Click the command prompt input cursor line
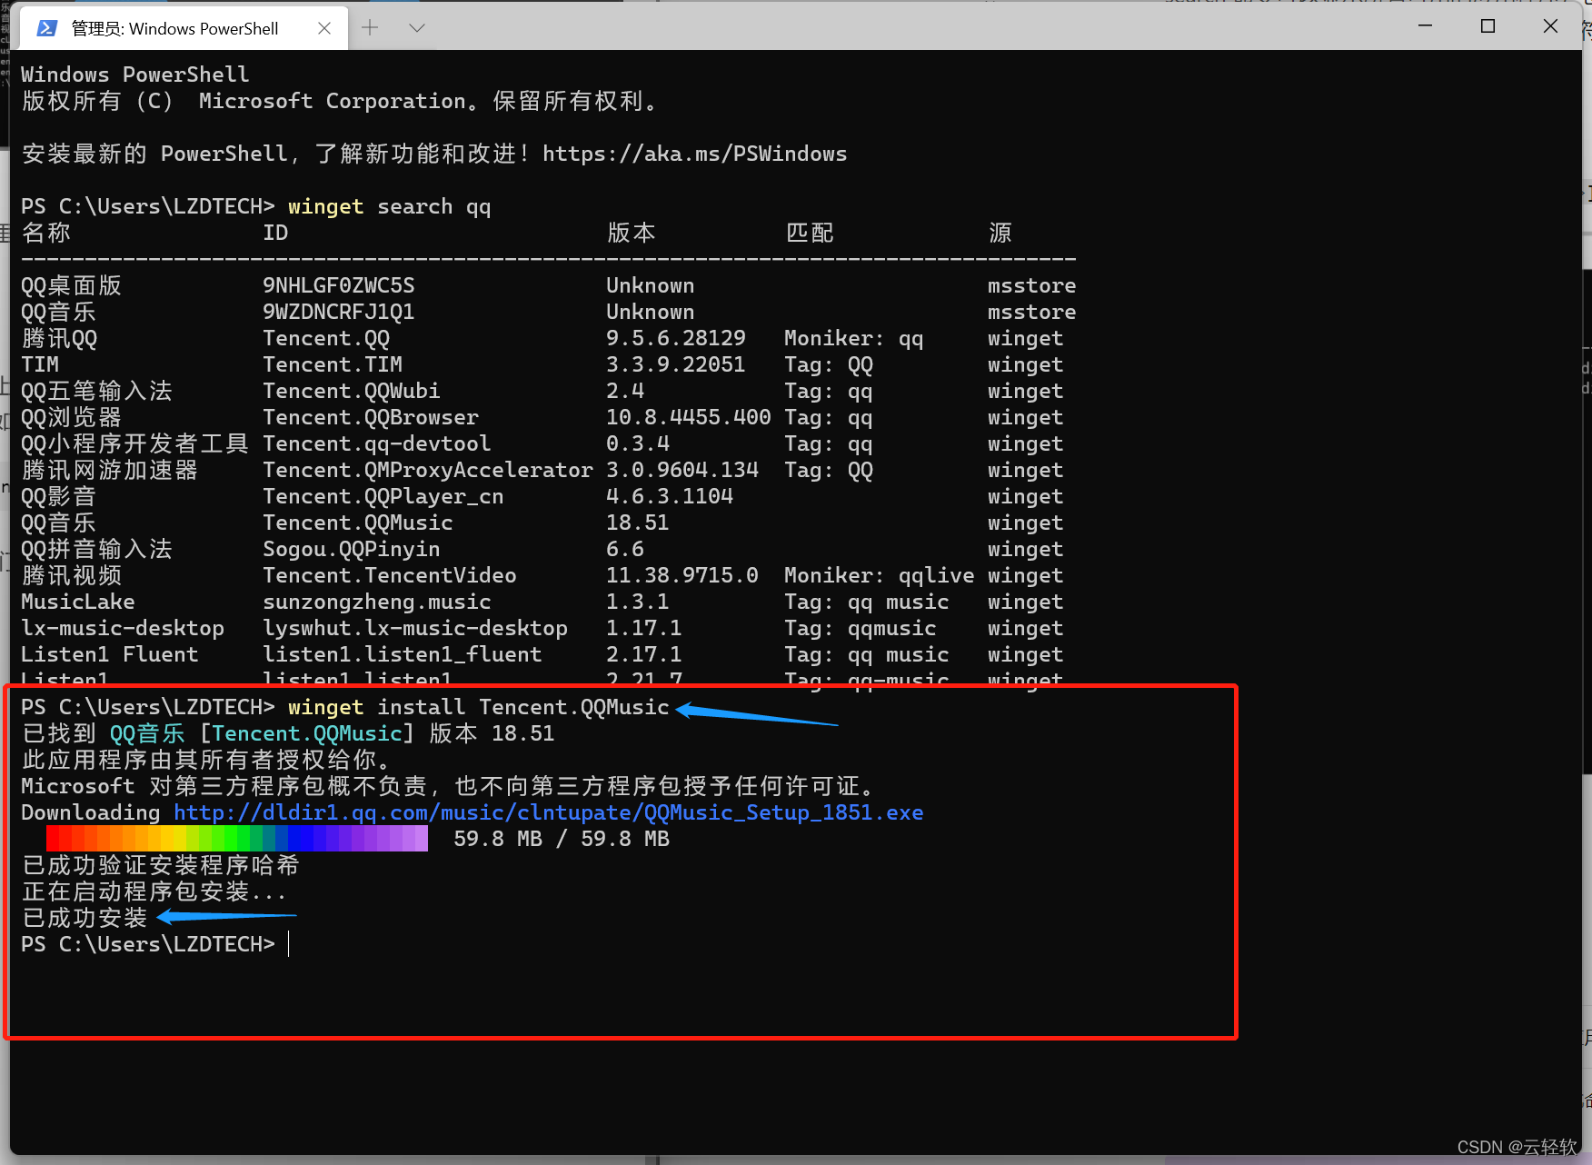Screen dimensions: 1592x1165 154,945
